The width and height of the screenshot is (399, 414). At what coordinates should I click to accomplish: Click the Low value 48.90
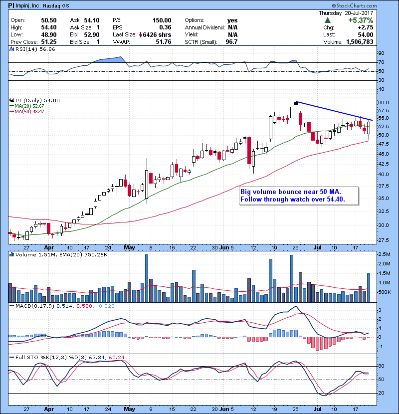pos(49,35)
